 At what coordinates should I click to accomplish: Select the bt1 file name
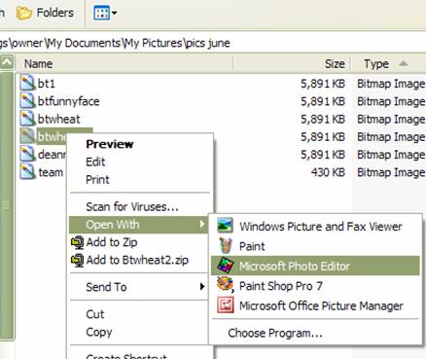(47, 84)
